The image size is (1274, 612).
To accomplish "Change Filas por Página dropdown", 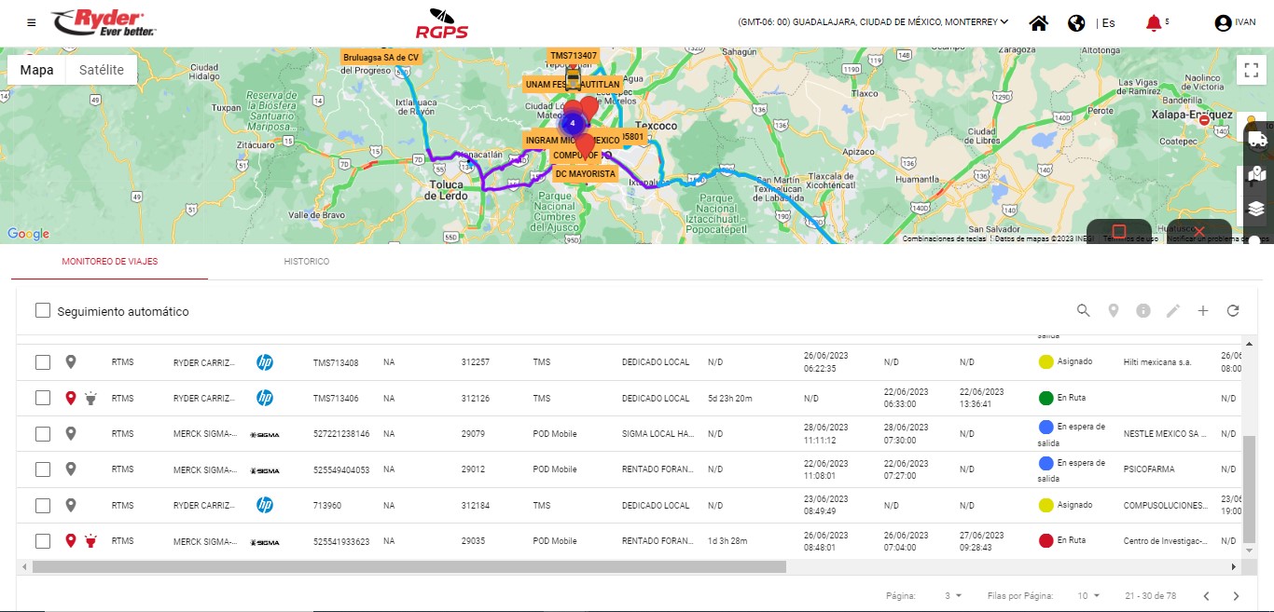I will 1088,596.
